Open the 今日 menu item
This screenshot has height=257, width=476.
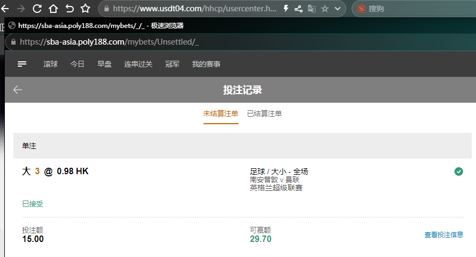click(x=78, y=64)
